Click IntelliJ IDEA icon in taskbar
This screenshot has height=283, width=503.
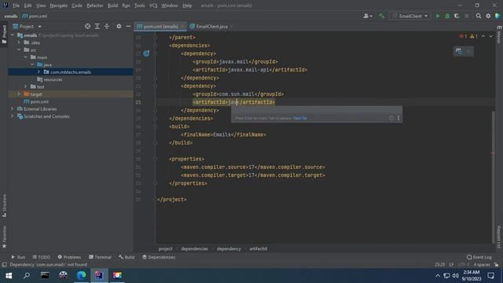click(x=99, y=275)
